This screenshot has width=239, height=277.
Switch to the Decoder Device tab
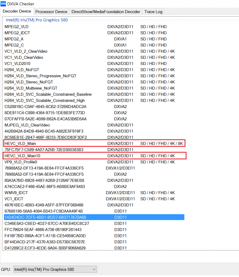tap(17, 11)
